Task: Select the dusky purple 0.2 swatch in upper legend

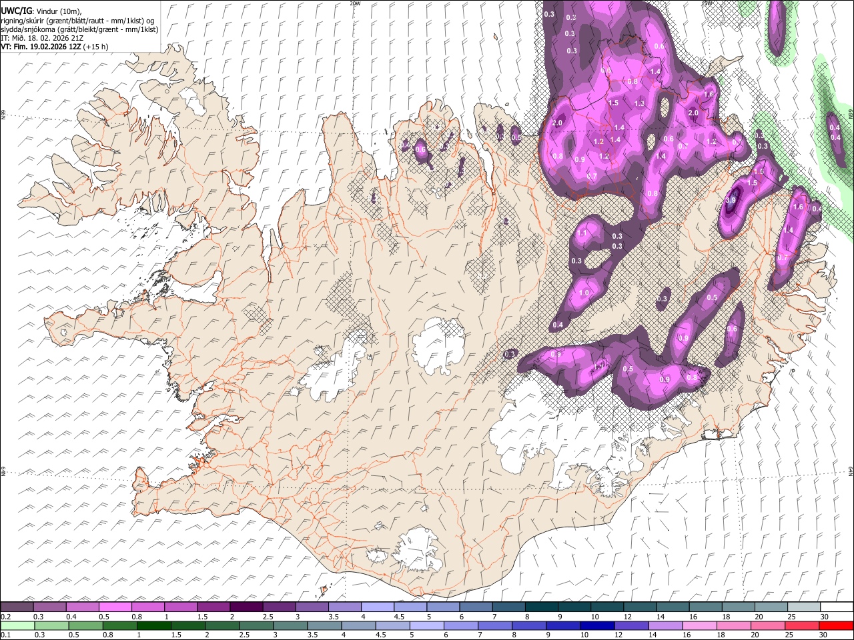Action: click(17, 607)
